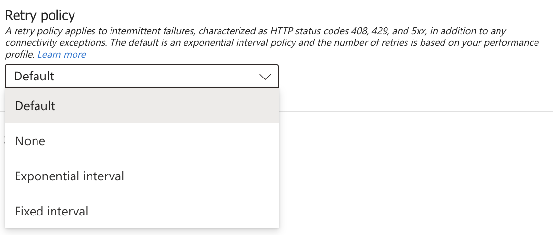Click the chevron arrow in Retry policy dropdown

pos(265,77)
